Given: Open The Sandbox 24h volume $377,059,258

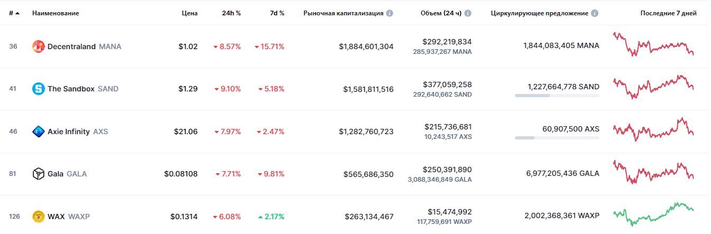Looking at the screenshot, I should tap(447, 85).
